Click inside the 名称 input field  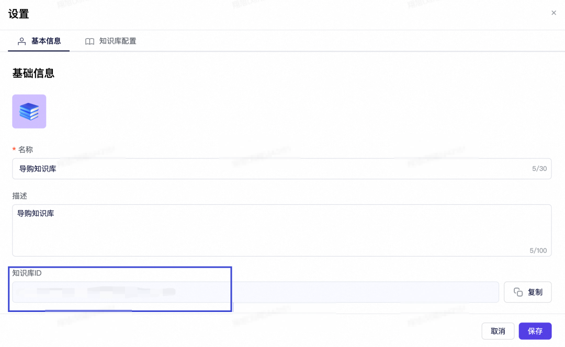[x=209, y=168]
